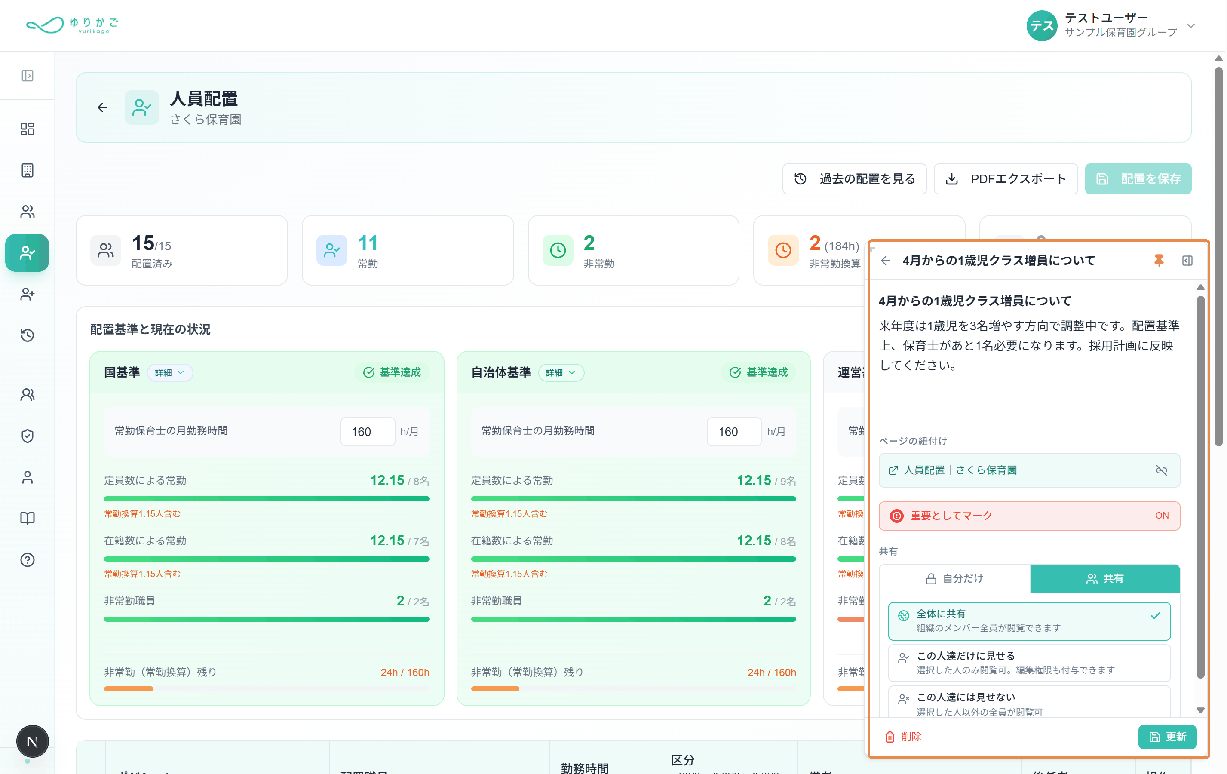Screen dimensions: 1227x774
Task: Click the note body text area
Action: pos(1029,345)
